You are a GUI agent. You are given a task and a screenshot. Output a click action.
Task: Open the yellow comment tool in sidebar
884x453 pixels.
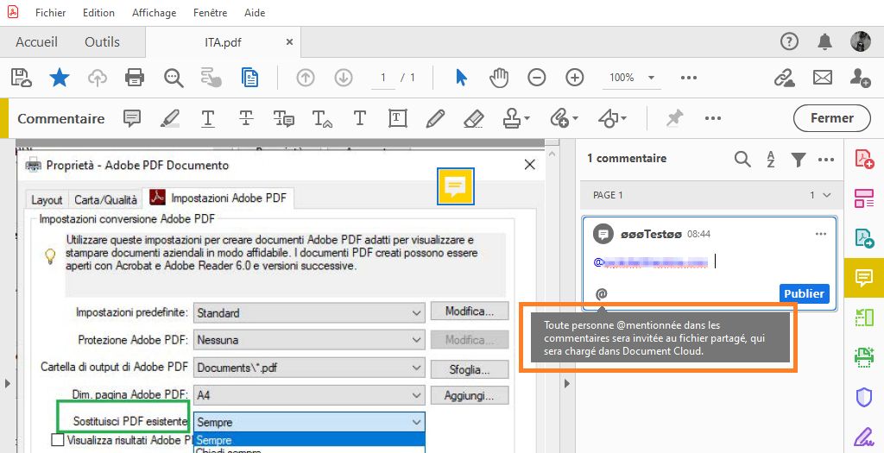click(x=863, y=278)
